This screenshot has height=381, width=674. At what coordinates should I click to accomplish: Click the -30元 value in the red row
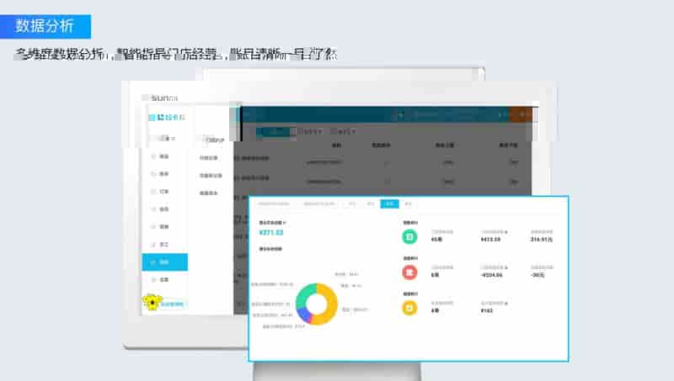point(538,275)
